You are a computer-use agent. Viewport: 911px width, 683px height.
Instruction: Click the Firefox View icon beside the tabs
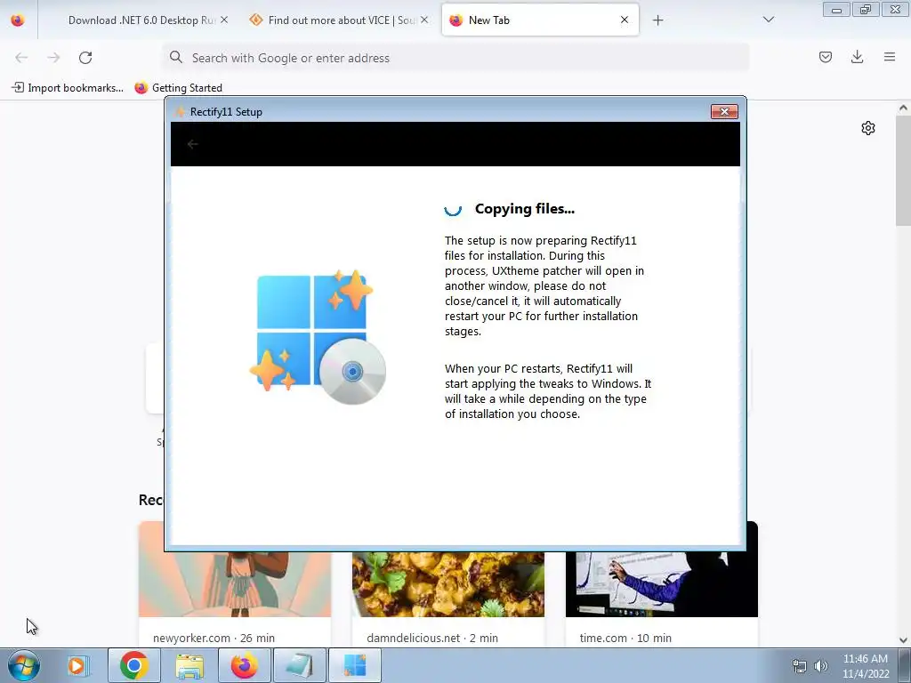(x=18, y=20)
